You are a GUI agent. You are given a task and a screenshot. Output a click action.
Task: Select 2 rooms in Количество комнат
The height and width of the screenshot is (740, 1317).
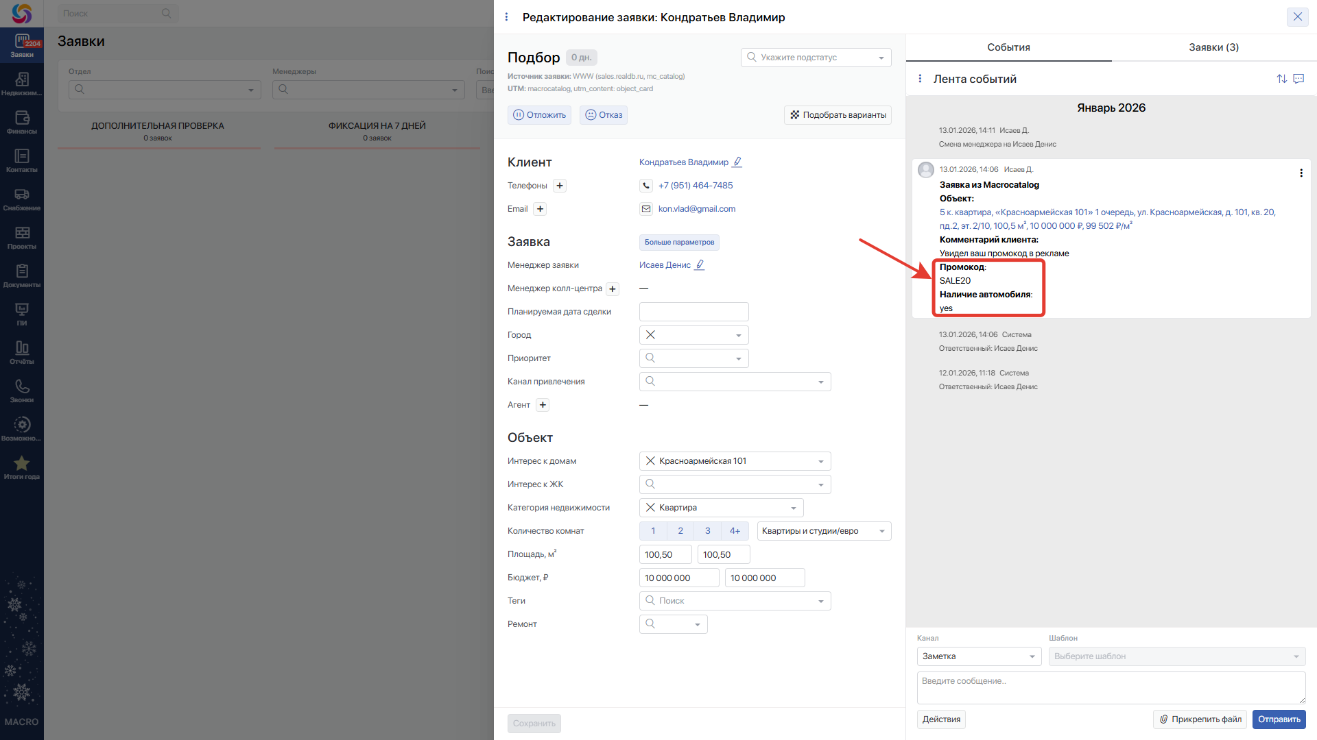[680, 531]
